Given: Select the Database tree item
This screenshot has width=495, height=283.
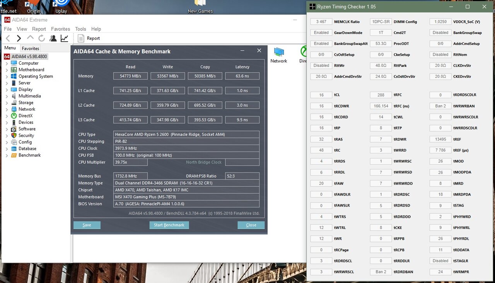Looking at the screenshot, I should (27, 148).
